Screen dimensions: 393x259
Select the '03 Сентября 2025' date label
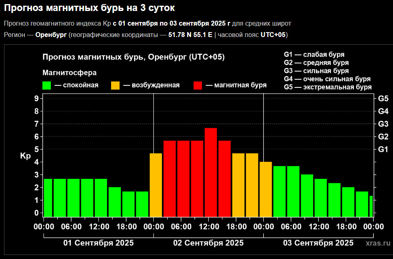318,243
